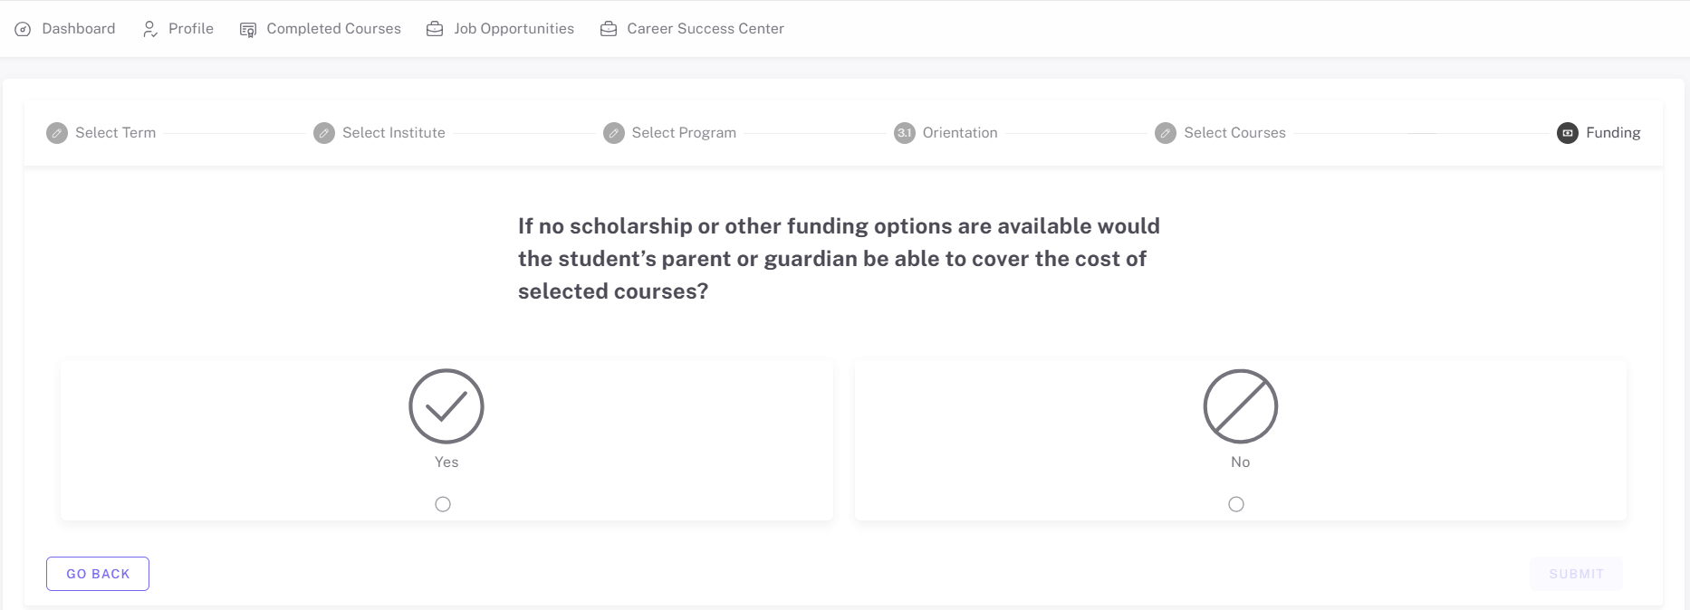Viewport: 1690px width, 610px height.
Task: Select the No answer card
Action: pyautogui.click(x=1240, y=441)
